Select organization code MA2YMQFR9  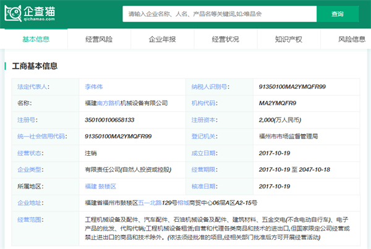pyautogui.click(x=277, y=103)
